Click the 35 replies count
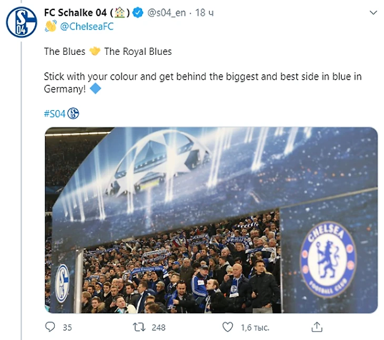Screen dimensions: 384x340 [x=67, y=327]
